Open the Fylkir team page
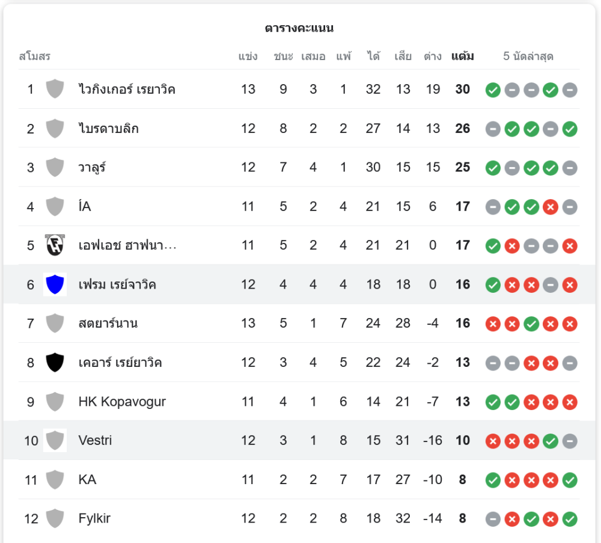Screen dimensions: 601x543 click(x=94, y=518)
